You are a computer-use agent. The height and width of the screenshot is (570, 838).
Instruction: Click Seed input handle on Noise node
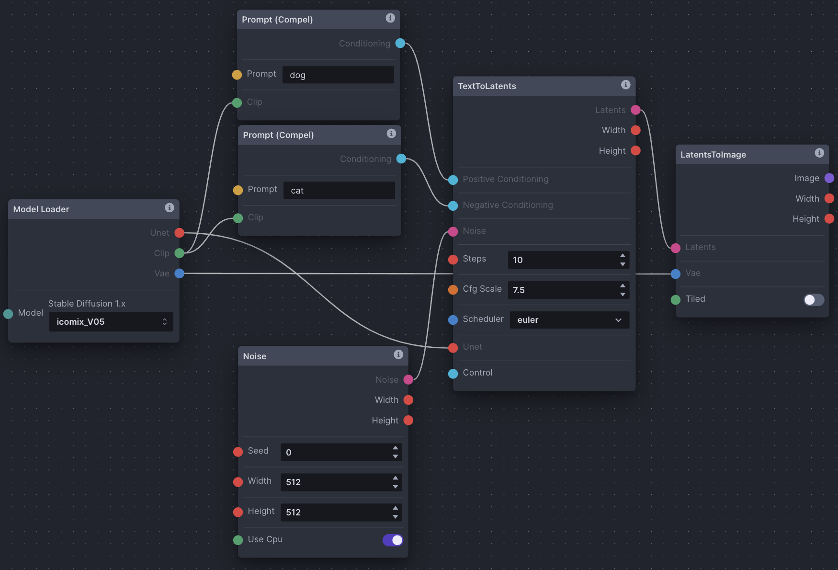(x=238, y=452)
